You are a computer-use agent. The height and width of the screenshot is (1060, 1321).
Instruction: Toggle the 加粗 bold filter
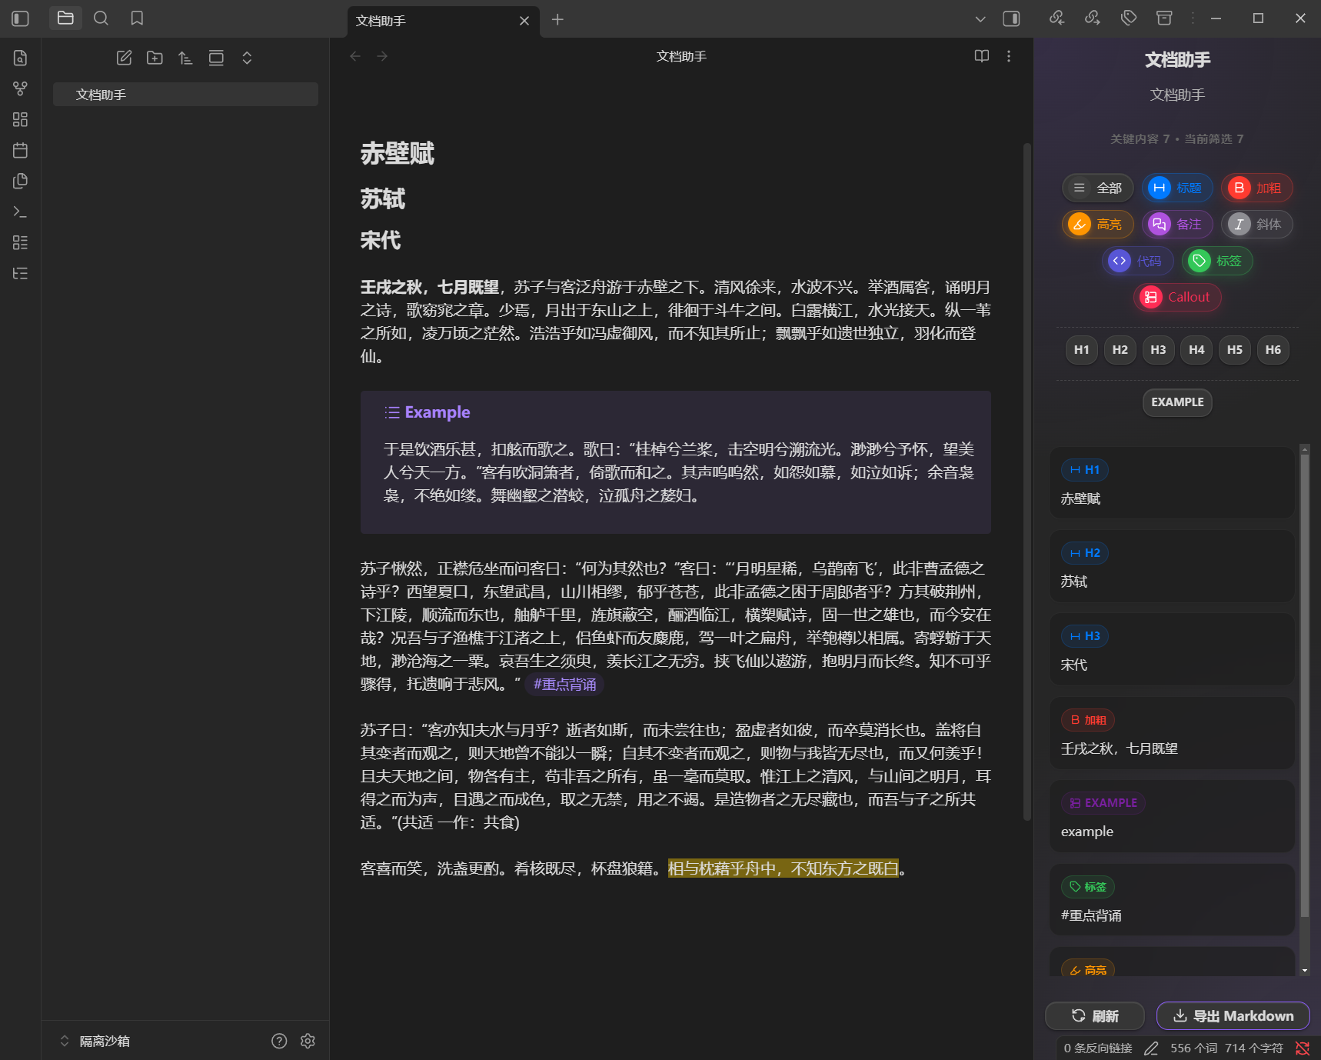pos(1256,188)
